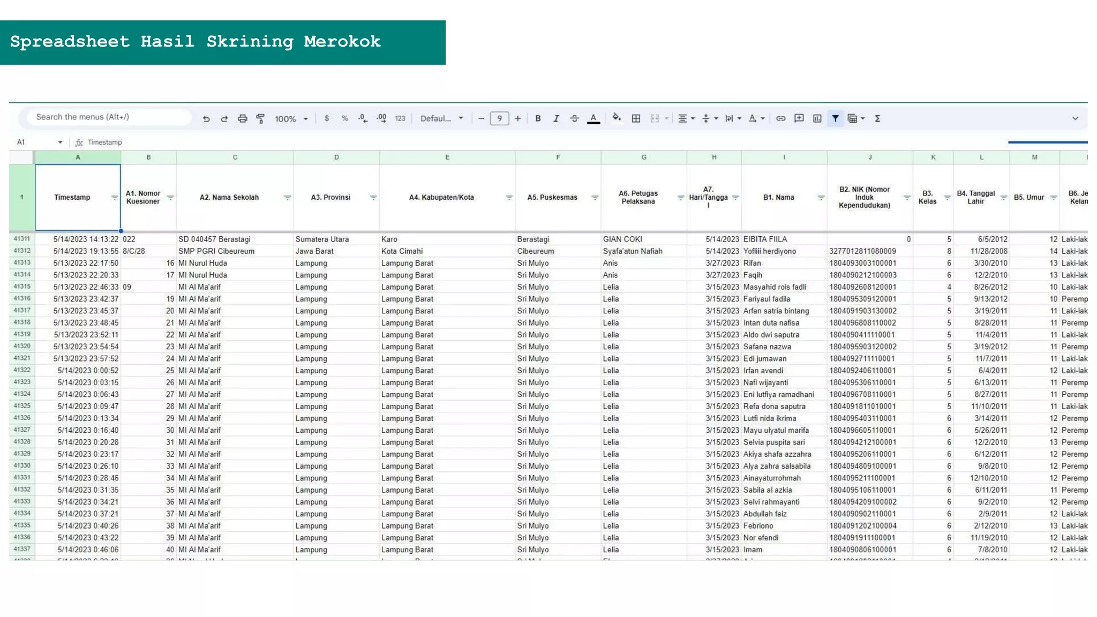This screenshot has height=617, width=1097.
Task: Open the A3. Provinsi column filter
Action: [373, 198]
